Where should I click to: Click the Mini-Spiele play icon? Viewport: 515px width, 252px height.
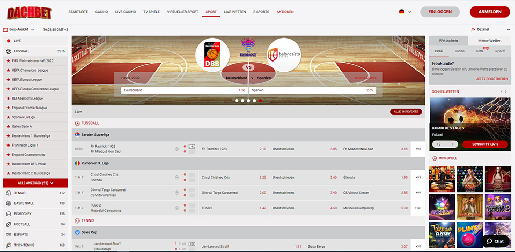[435, 158]
